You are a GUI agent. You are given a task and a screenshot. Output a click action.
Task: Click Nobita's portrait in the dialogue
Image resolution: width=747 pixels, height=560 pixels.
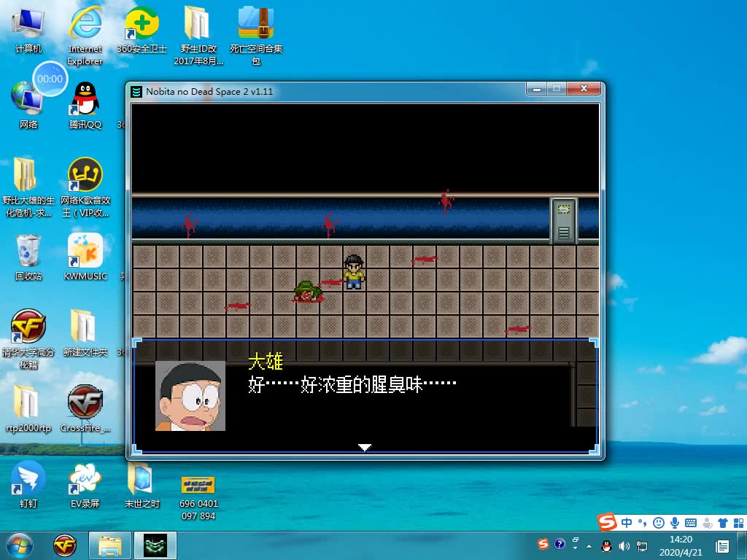click(190, 396)
